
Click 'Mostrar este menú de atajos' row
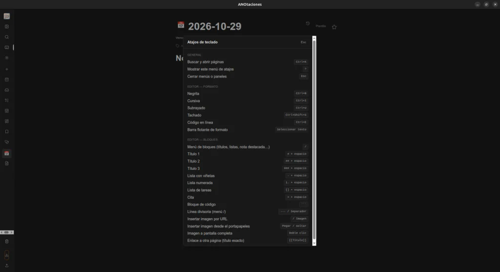248,69
